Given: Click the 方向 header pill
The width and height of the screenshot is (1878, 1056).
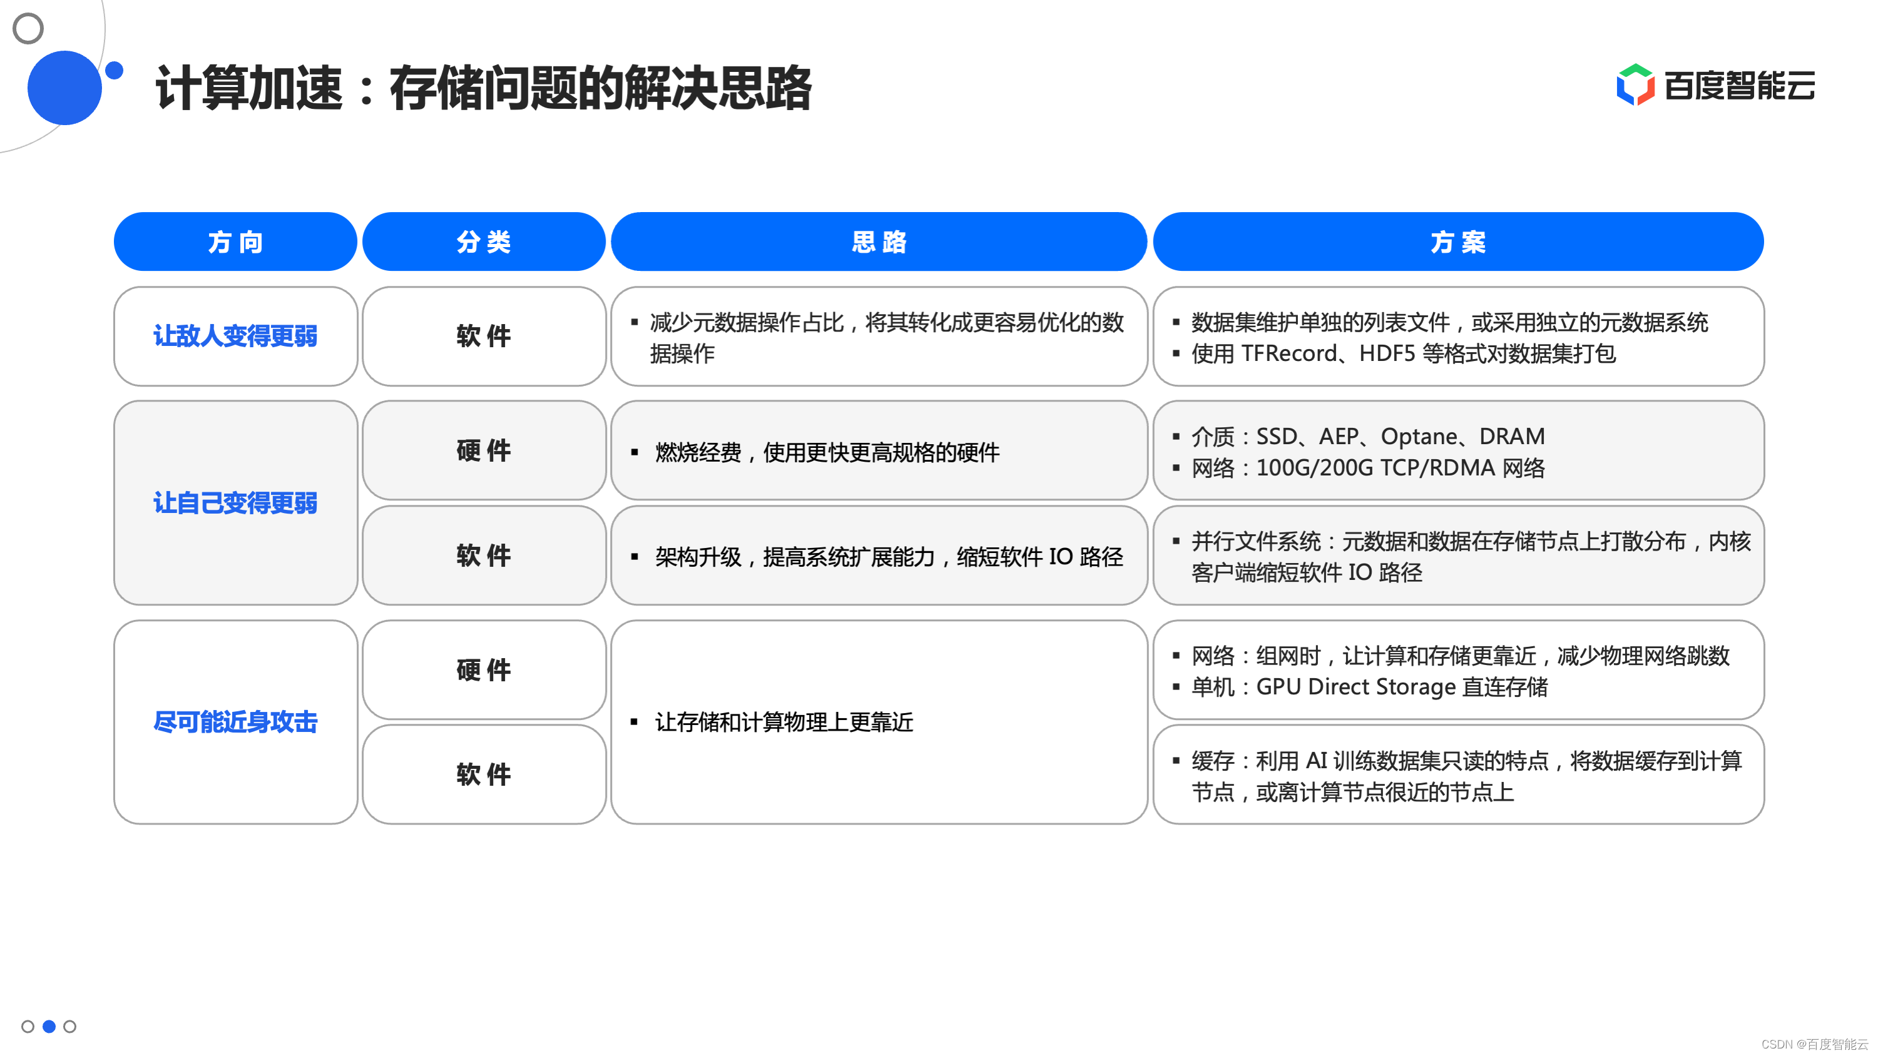Looking at the screenshot, I should pyautogui.click(x=235, y=242).
